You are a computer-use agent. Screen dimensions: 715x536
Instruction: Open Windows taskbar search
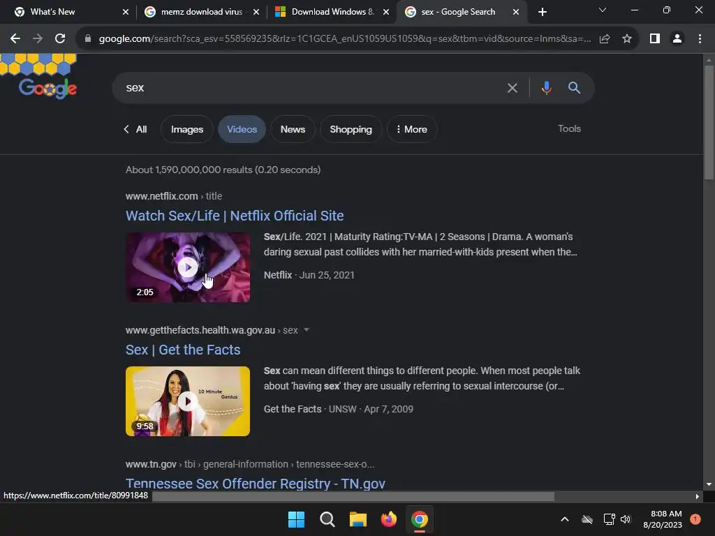coord(327,519)
